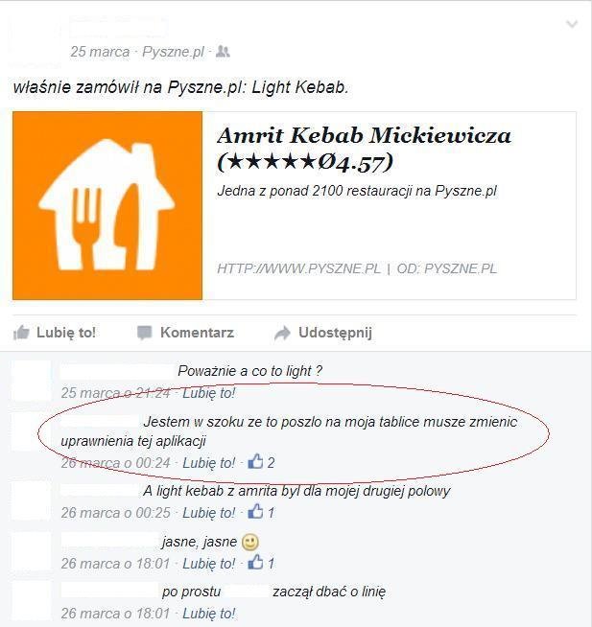Click the Komentarz button under the post

[x=186, y=333]
